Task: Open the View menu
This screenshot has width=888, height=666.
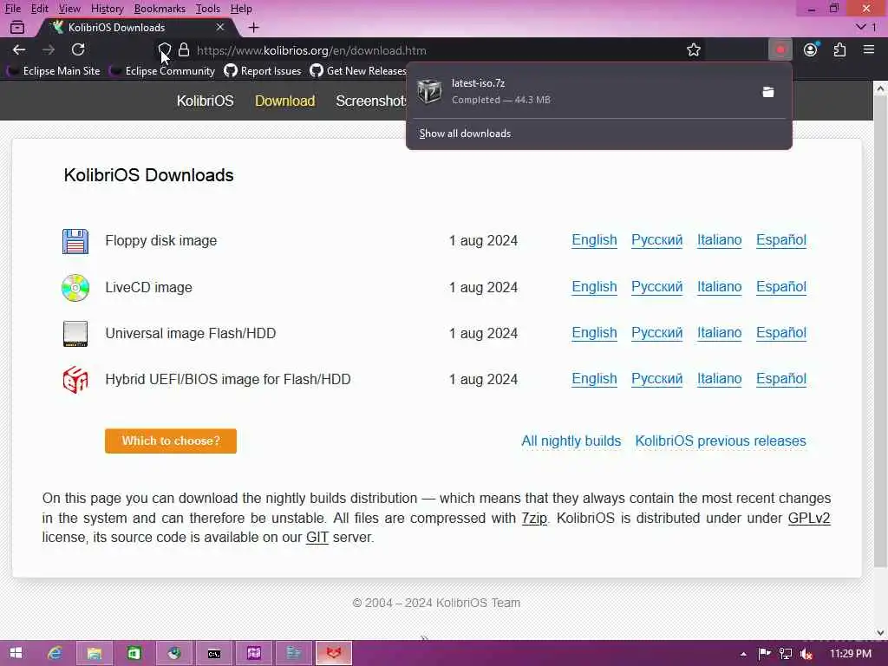Action: pyautogui.click(x=69, y=9)
